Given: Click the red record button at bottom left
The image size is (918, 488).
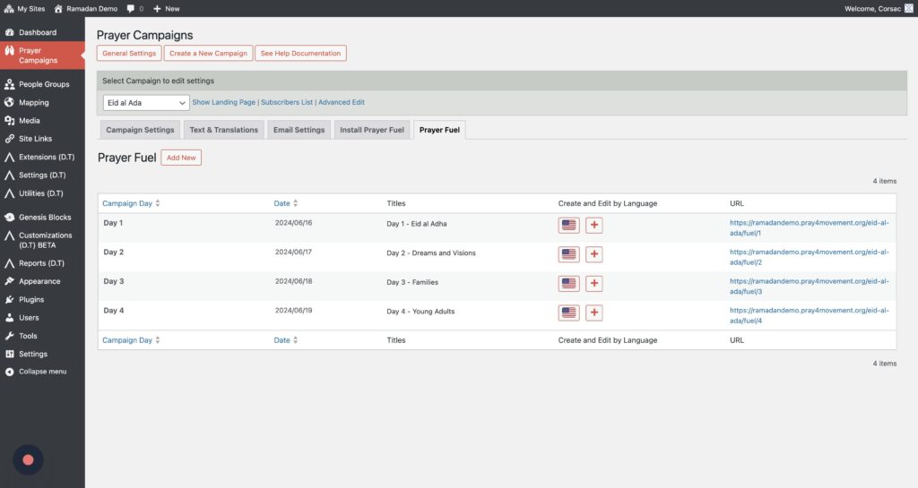Looking at the screenshot, I should (x=28, y=459).
